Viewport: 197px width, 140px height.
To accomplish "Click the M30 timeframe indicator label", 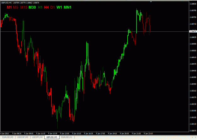I will [x=32, y=7].
